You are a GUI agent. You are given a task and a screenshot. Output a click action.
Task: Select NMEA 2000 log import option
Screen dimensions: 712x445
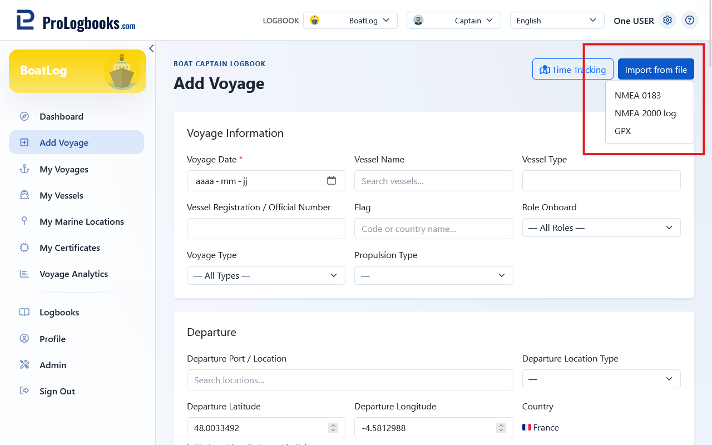point(649,113)
